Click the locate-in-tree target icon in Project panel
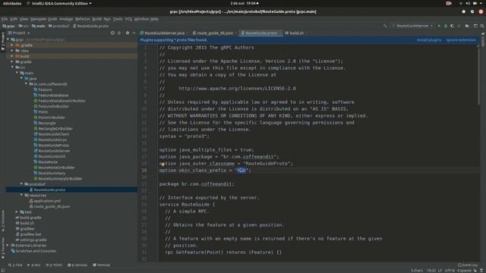The width and height of the screenshot is (486, 273). coord(112,33)
